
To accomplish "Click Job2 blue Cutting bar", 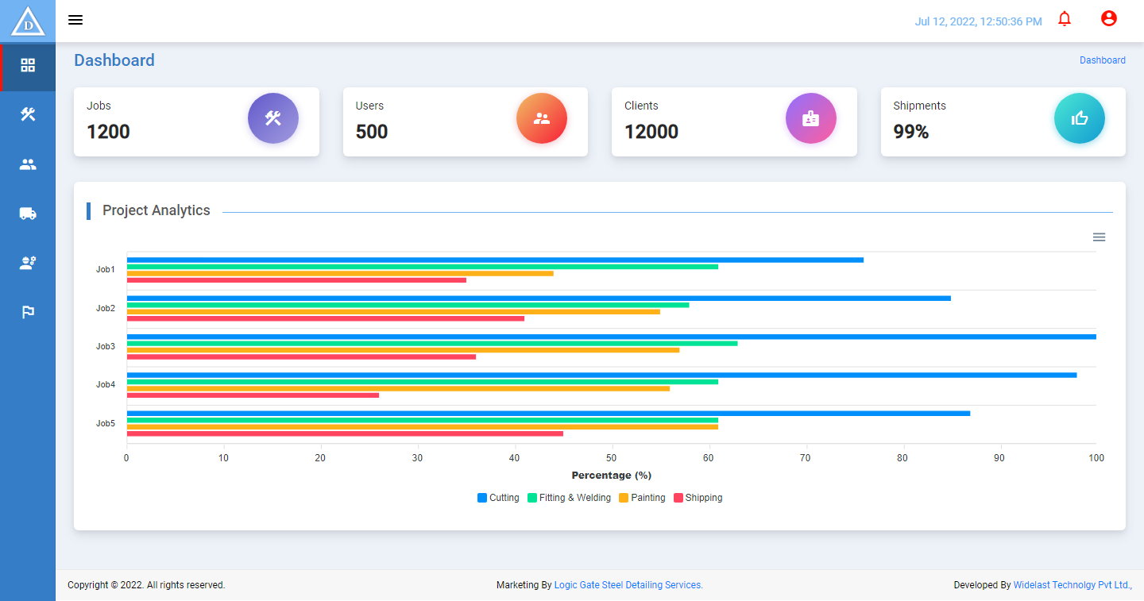I will click(539, 299).
